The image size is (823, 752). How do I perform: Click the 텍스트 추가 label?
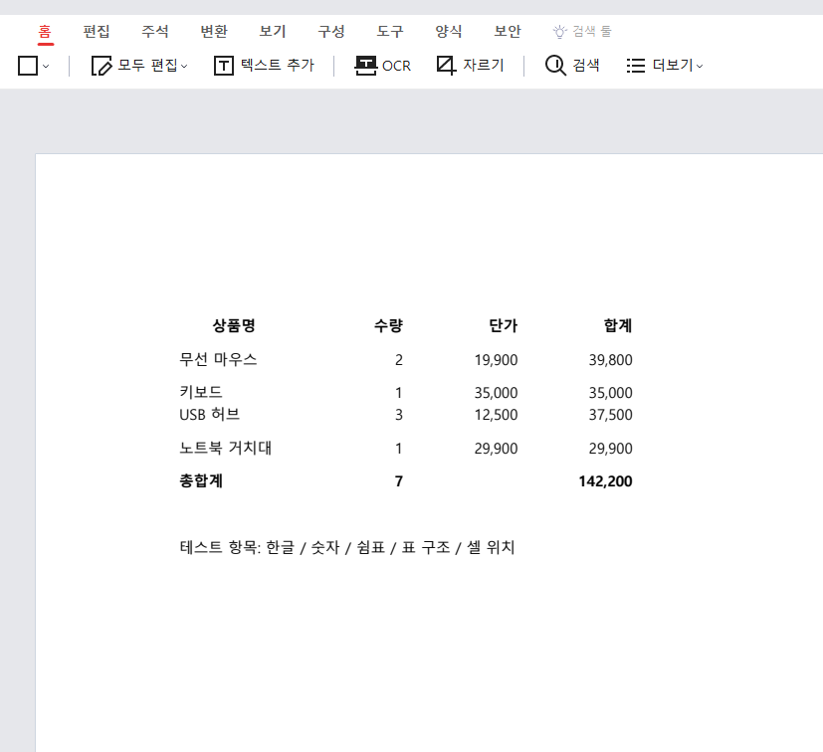coord(277,65)
